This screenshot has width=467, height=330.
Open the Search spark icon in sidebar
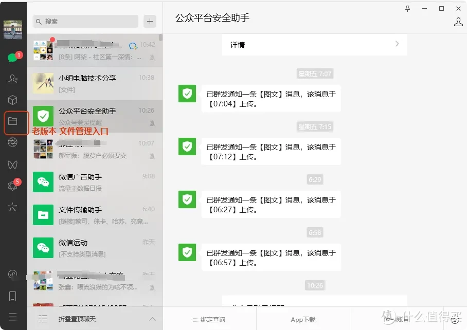[x=12, y=207]
